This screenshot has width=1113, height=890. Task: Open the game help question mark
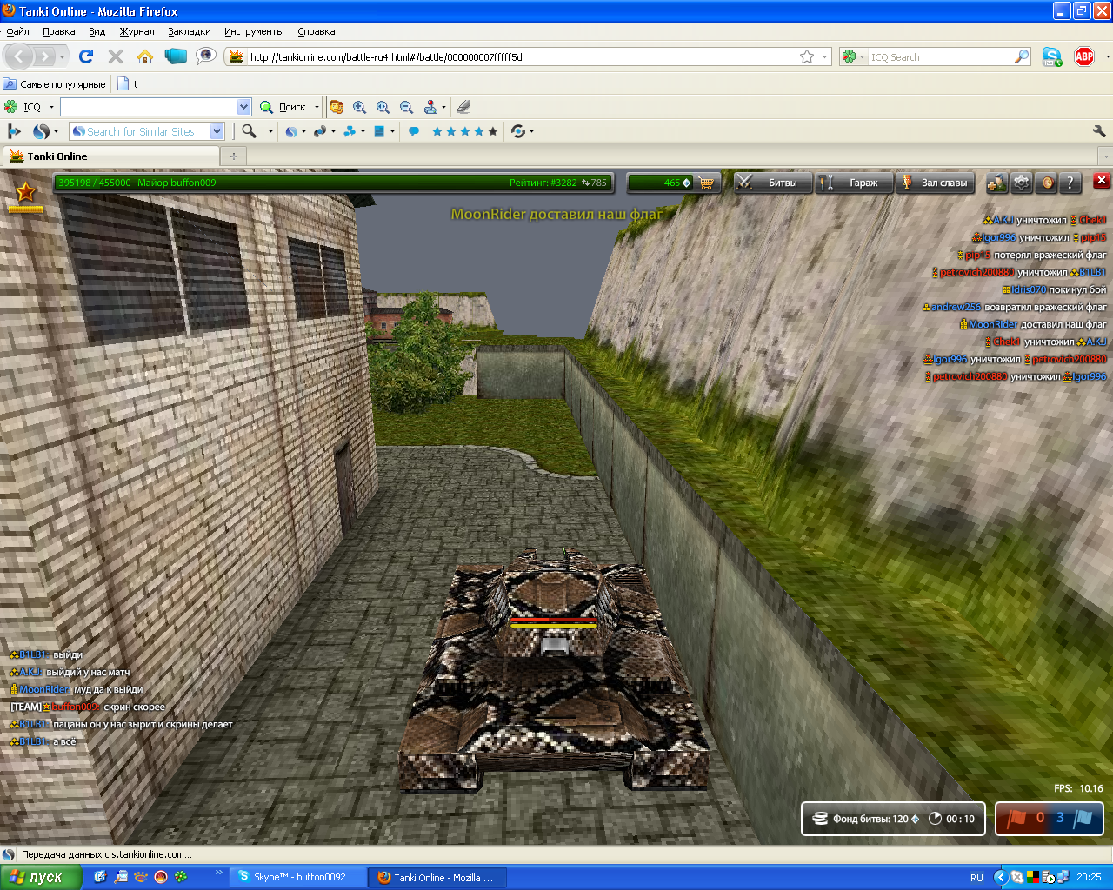pyautogui.click(x=1071, y=183)
